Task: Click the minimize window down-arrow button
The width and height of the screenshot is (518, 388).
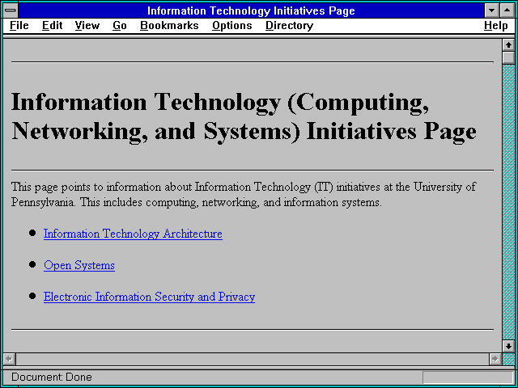Action: point(491,11)
